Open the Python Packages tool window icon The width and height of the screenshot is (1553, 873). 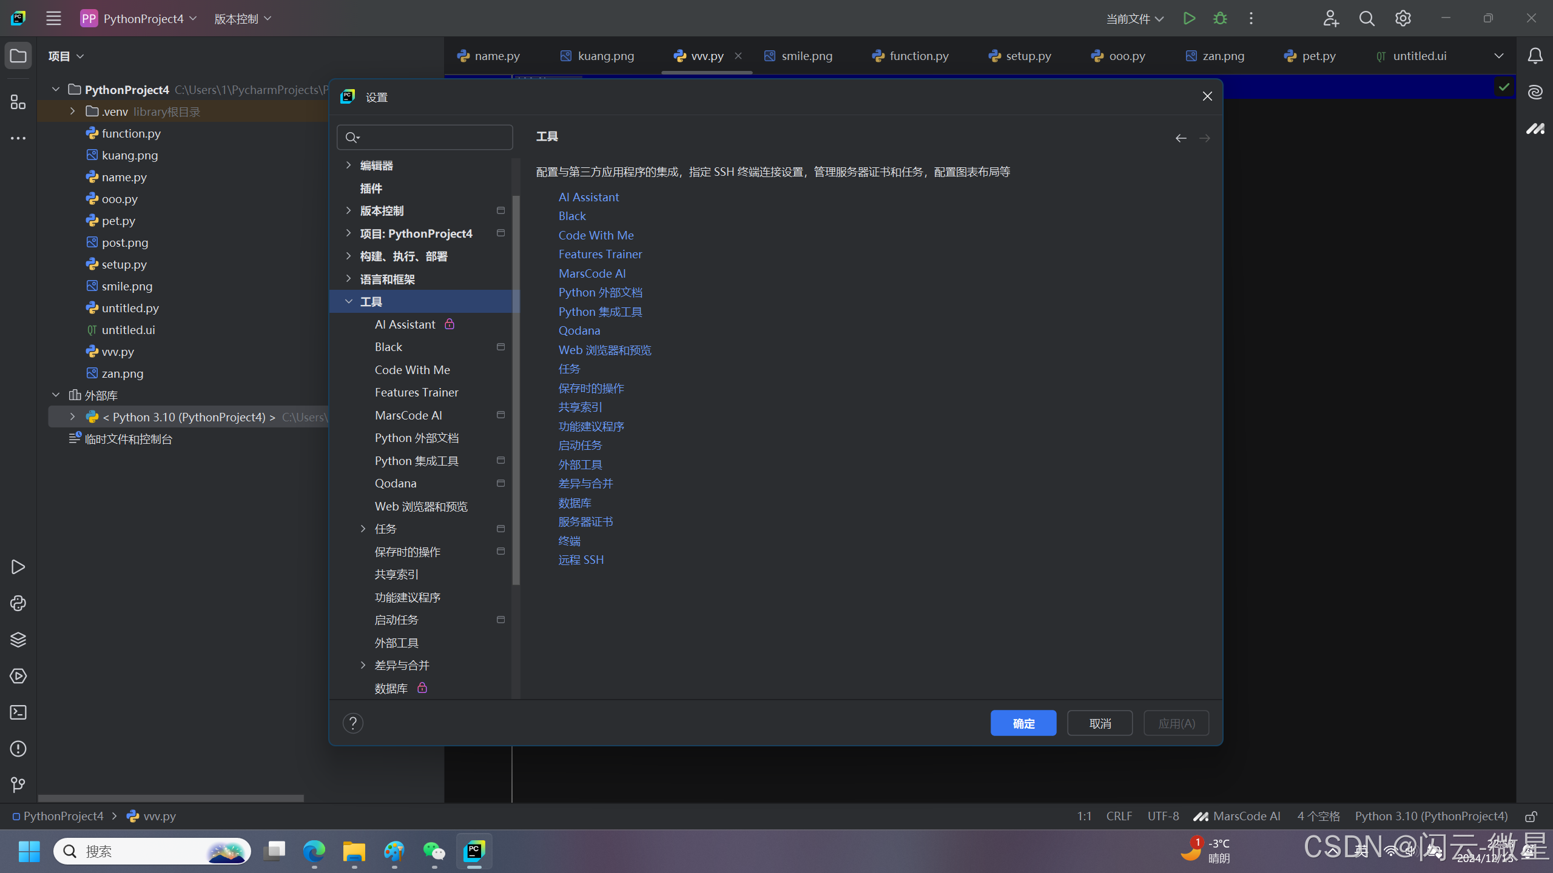click(18, 640)
